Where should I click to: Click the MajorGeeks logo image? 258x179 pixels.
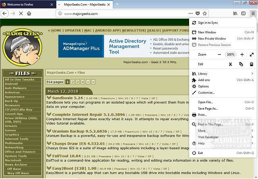point(23,48)
